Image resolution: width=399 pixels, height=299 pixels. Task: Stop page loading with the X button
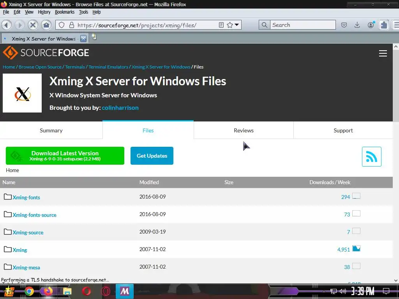(x=33, y=25)
